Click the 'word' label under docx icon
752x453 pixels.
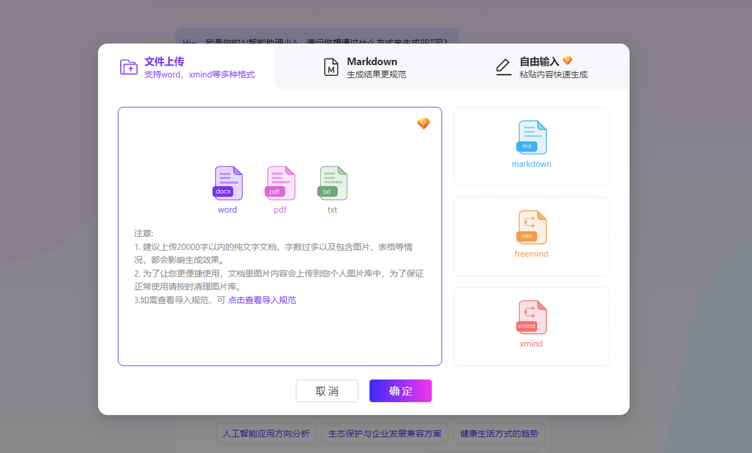[227, 210]
